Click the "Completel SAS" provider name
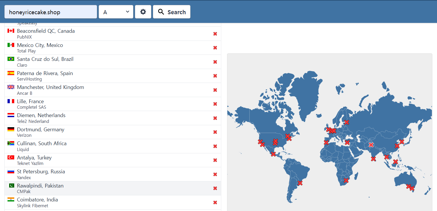Viewport: 437px width, 211px height. click(32, 107)
